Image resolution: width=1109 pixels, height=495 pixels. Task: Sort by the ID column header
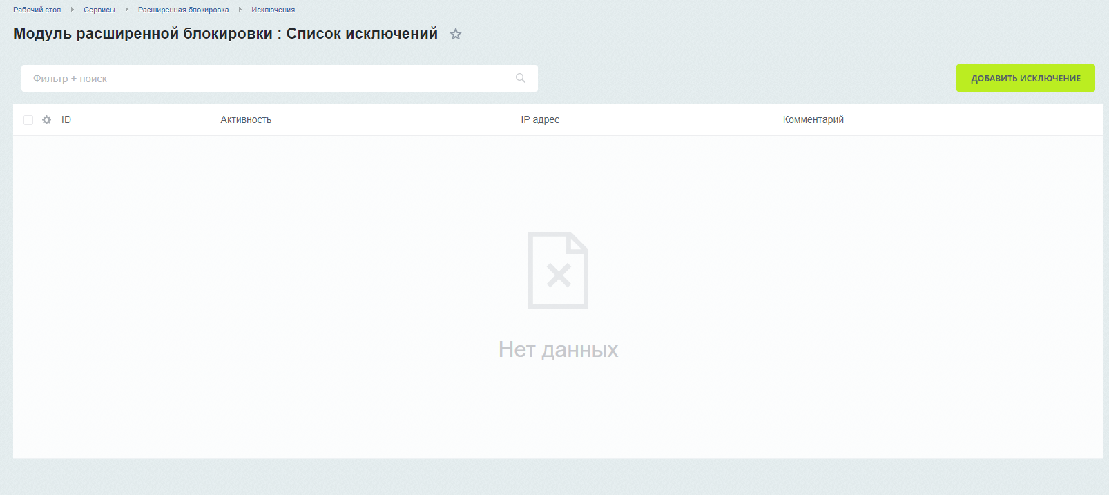[x=66, y=119]
